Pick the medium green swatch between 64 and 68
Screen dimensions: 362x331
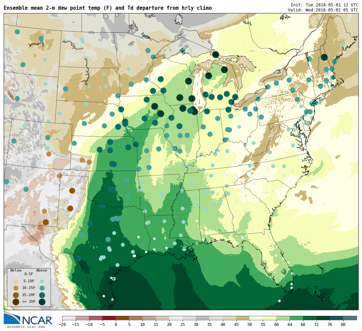pyautogui.click(x=296, y=318)
